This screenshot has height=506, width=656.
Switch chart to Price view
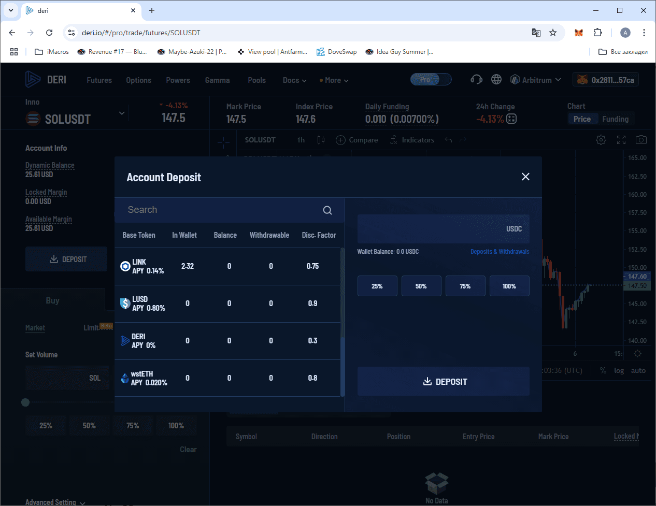click(582, 119)
